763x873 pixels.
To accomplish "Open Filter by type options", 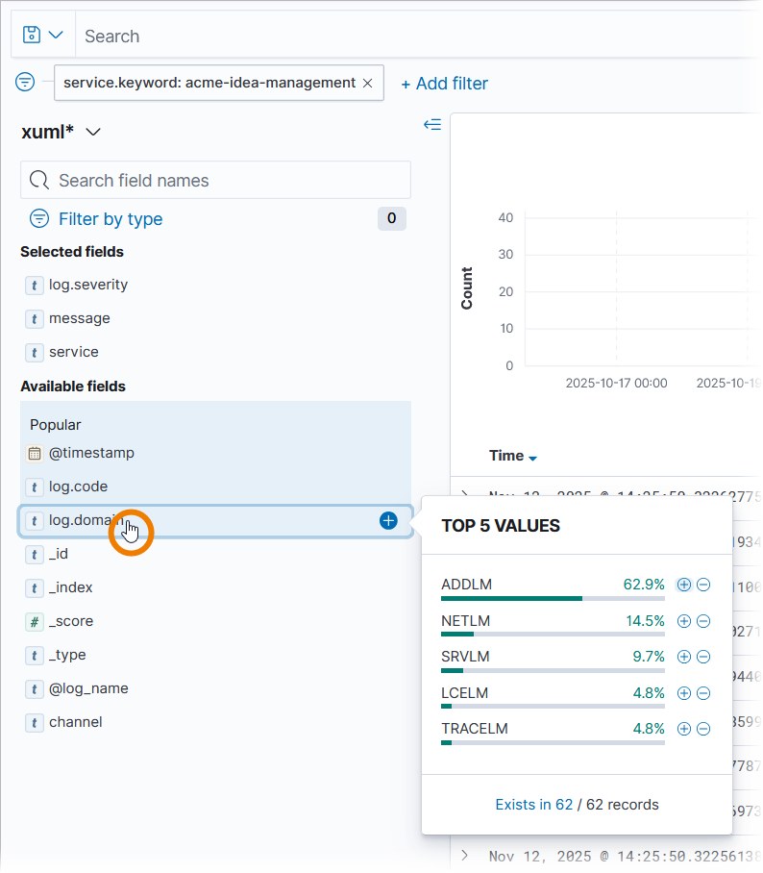I will (110, 219).
